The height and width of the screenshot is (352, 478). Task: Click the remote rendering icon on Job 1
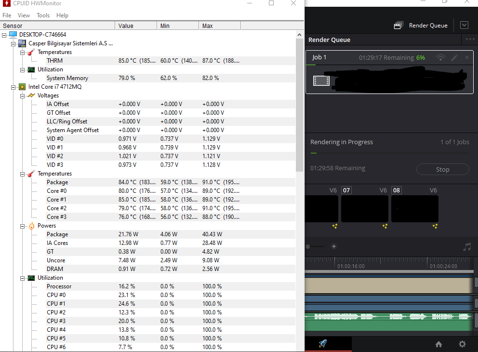point(440,57)
